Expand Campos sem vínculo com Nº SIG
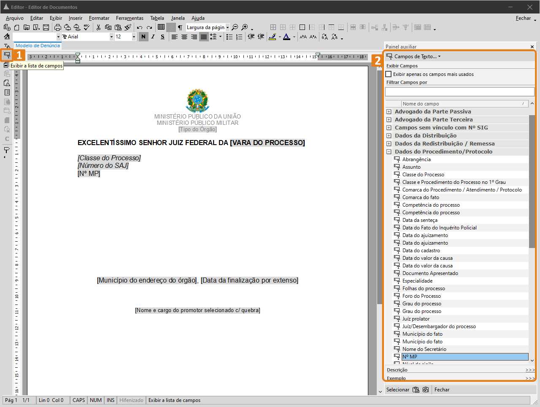 pyautogui.click(x=389, y=128)
